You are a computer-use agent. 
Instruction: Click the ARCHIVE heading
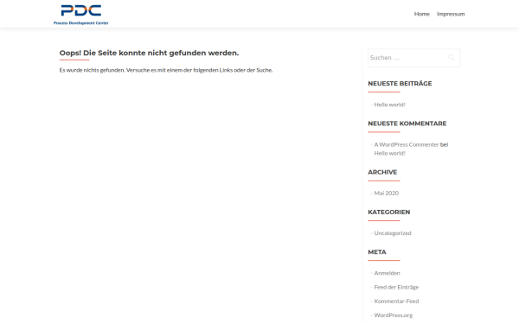pos(382,172)
